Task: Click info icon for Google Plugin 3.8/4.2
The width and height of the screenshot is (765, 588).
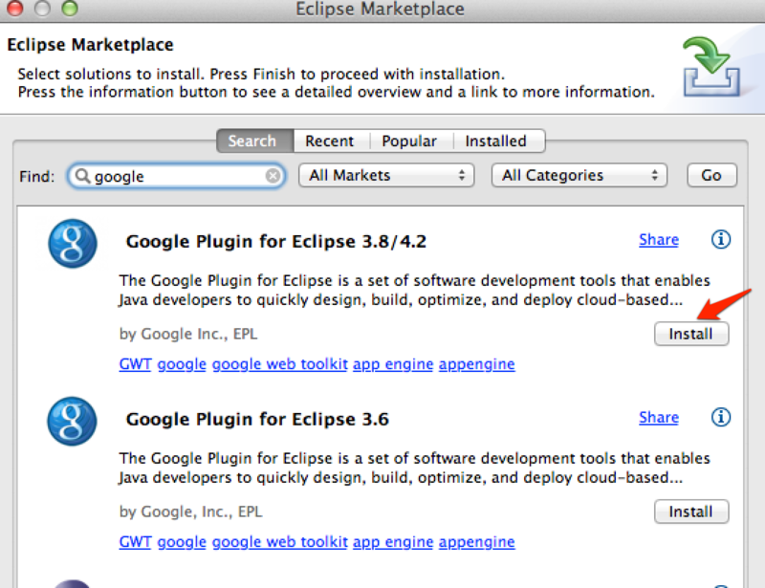Action: pos(721,240)
